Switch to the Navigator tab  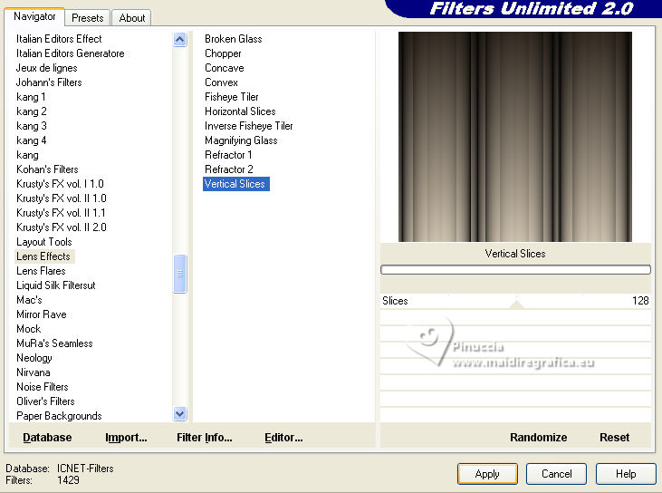click(34, 16)
